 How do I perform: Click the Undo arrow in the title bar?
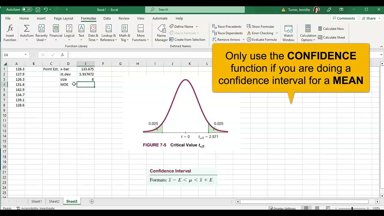tap(46, 10)
